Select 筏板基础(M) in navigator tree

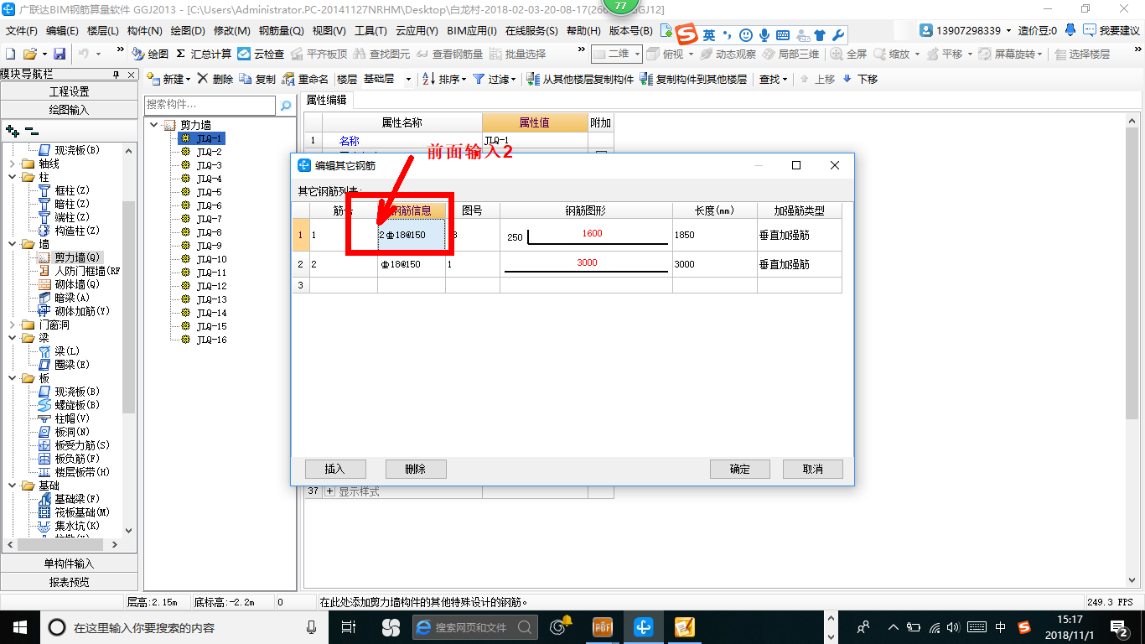pos(82,512)
